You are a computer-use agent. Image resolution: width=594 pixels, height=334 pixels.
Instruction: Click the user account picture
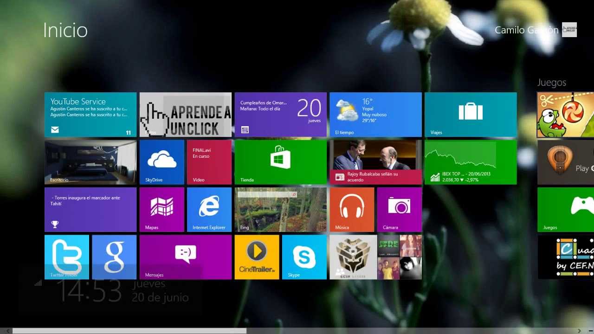pos(569,30)
